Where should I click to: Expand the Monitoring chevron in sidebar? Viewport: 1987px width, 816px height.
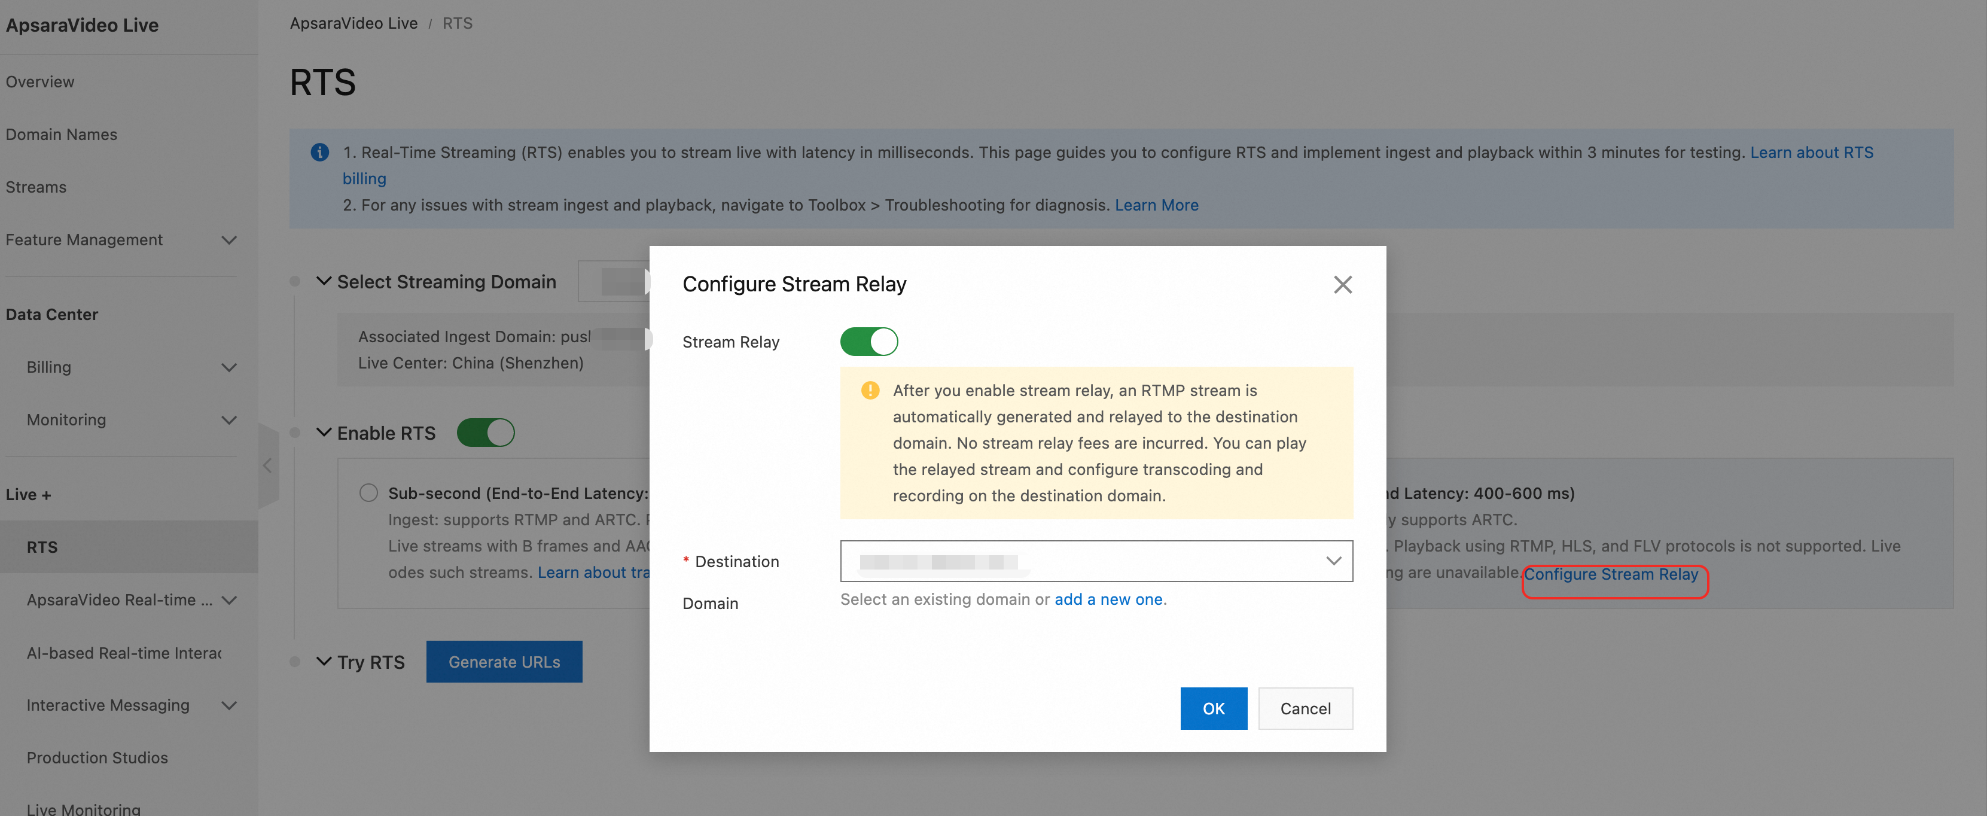tap(228, 419)
